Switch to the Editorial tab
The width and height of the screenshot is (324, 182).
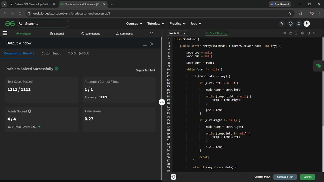click(57, 34)
